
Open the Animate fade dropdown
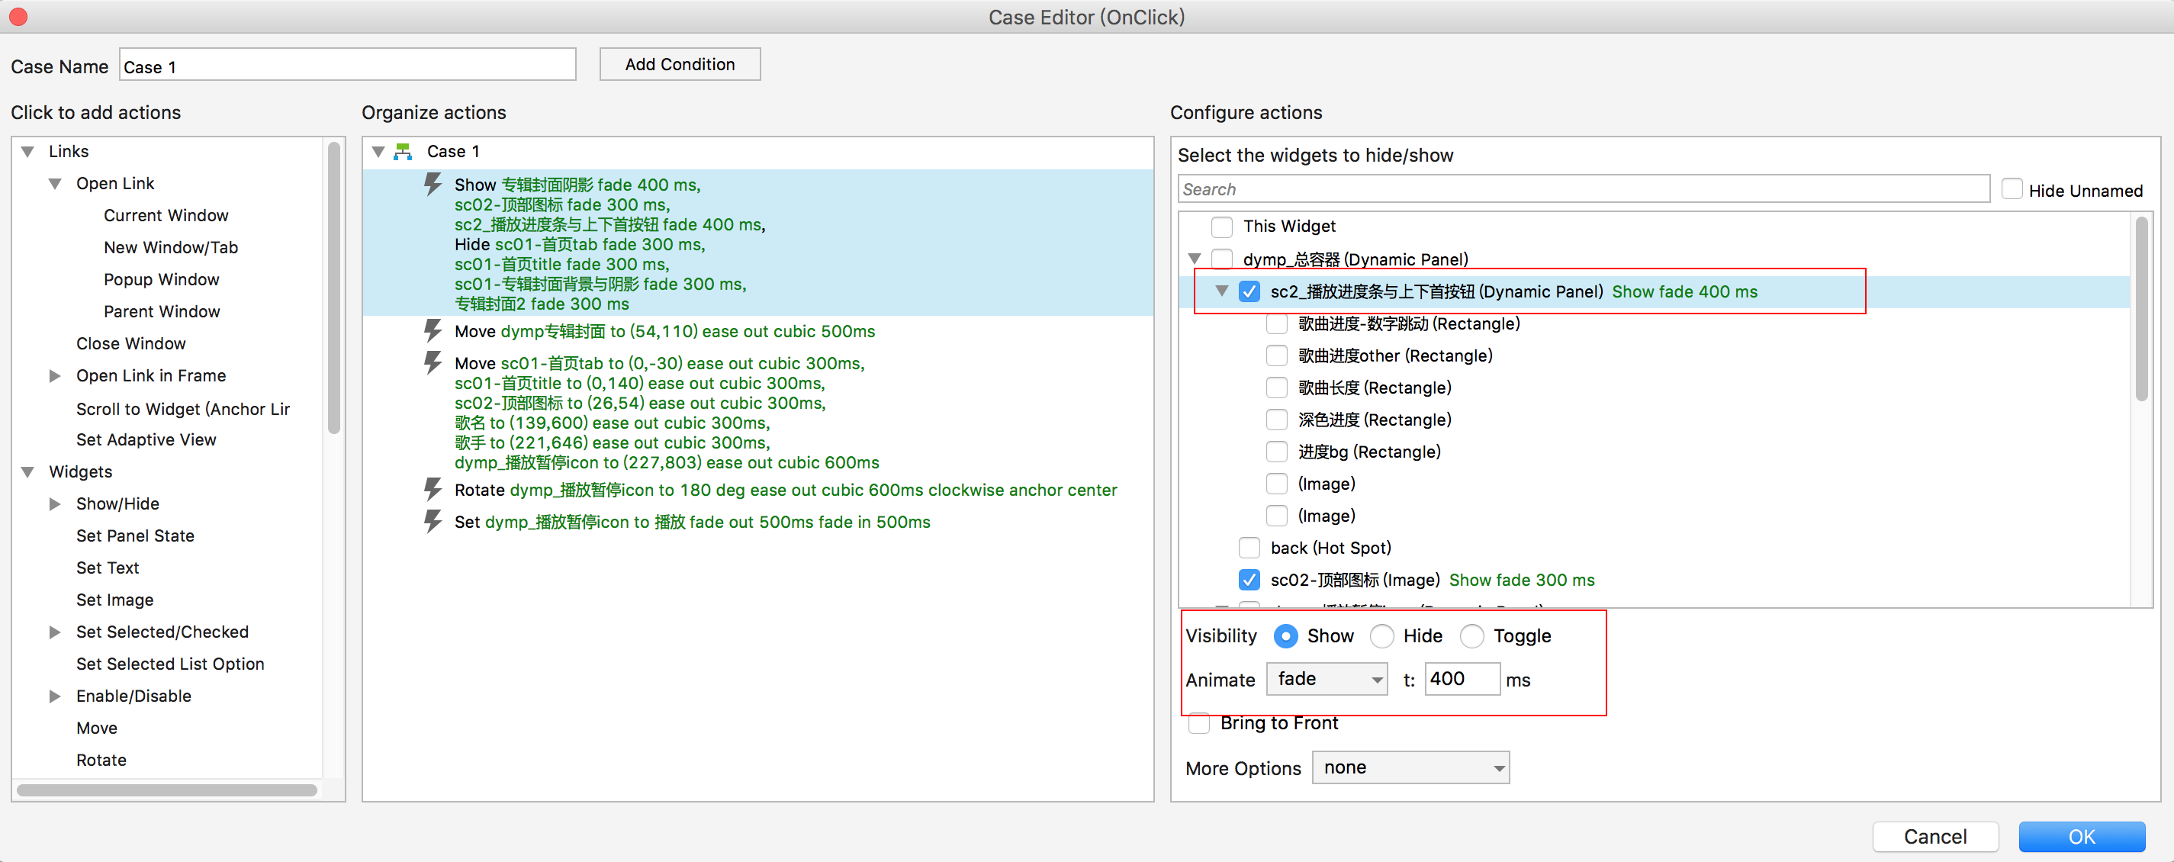click(x=1327, y=679)
